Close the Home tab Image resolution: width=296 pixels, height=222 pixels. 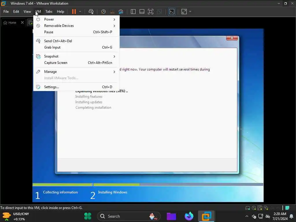(x=22, y=23)
